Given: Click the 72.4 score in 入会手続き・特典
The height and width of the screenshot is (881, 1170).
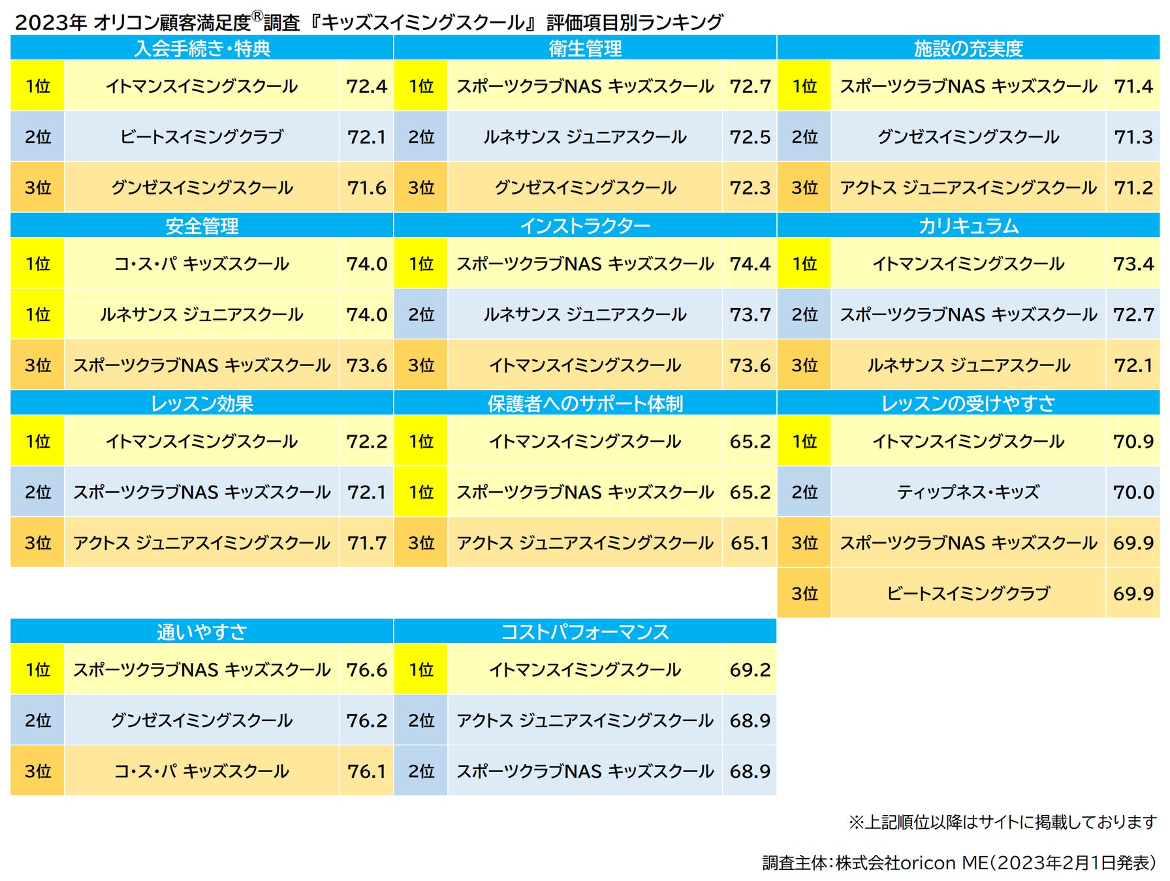Looking at the screenshot, I should click(366, 86).
